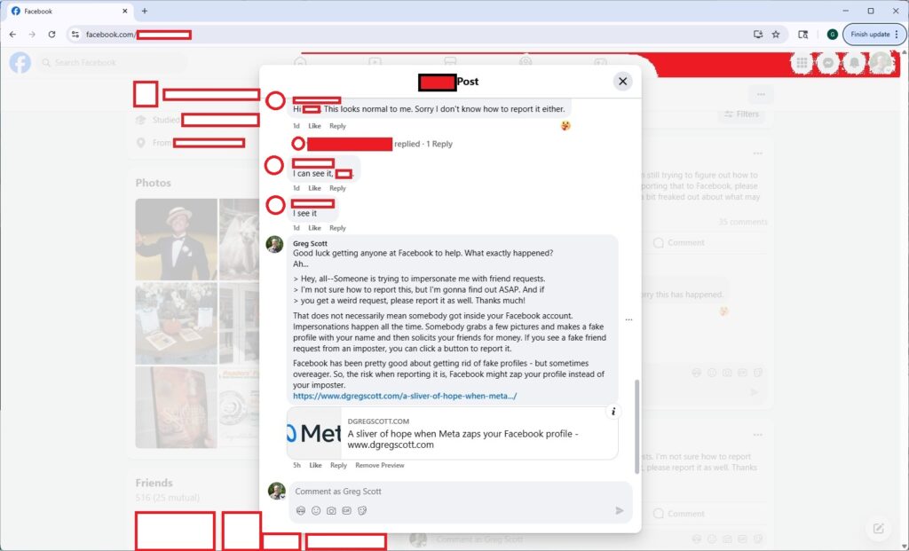Open Facebook notifications via the bell icon
The image size is (909, 551).
coord(854,62)
